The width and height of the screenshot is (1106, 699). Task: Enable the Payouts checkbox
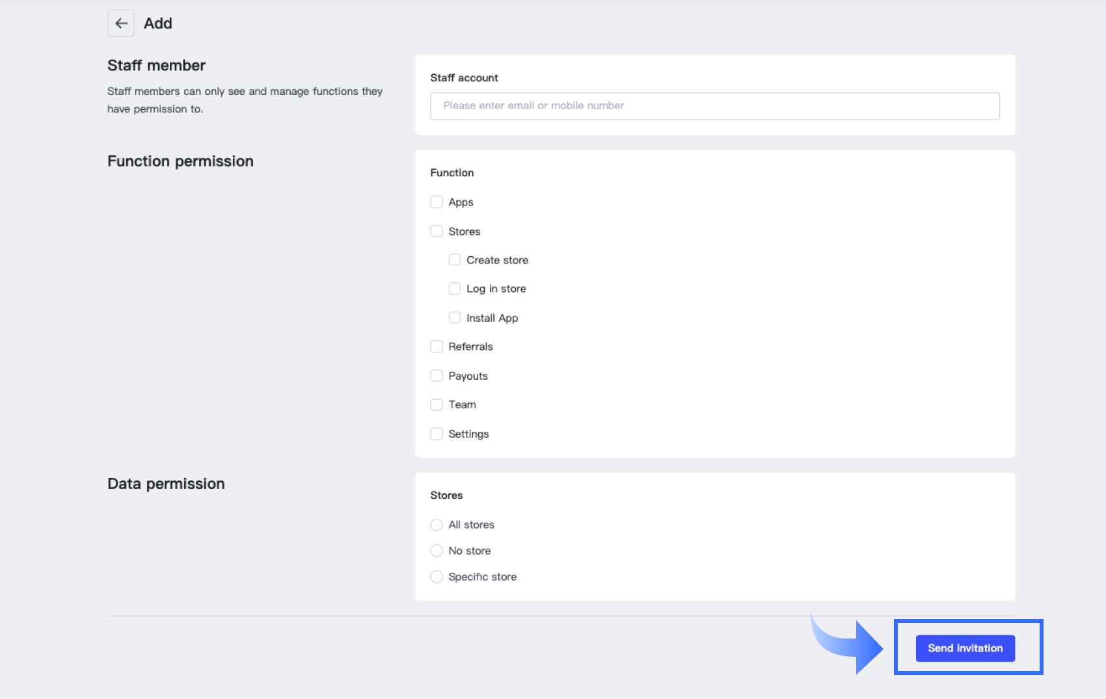(437, 376)
